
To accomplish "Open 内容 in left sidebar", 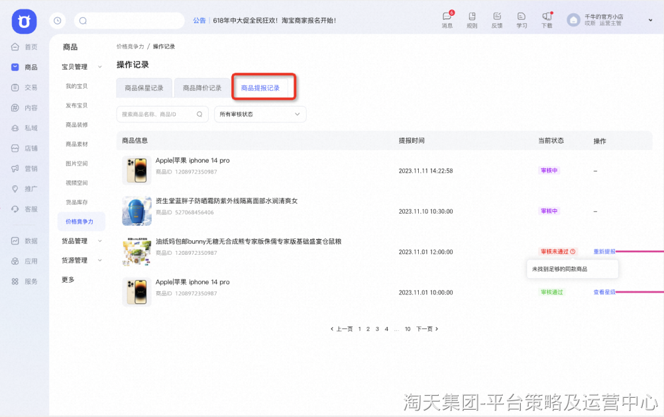I will coord(24,108).
